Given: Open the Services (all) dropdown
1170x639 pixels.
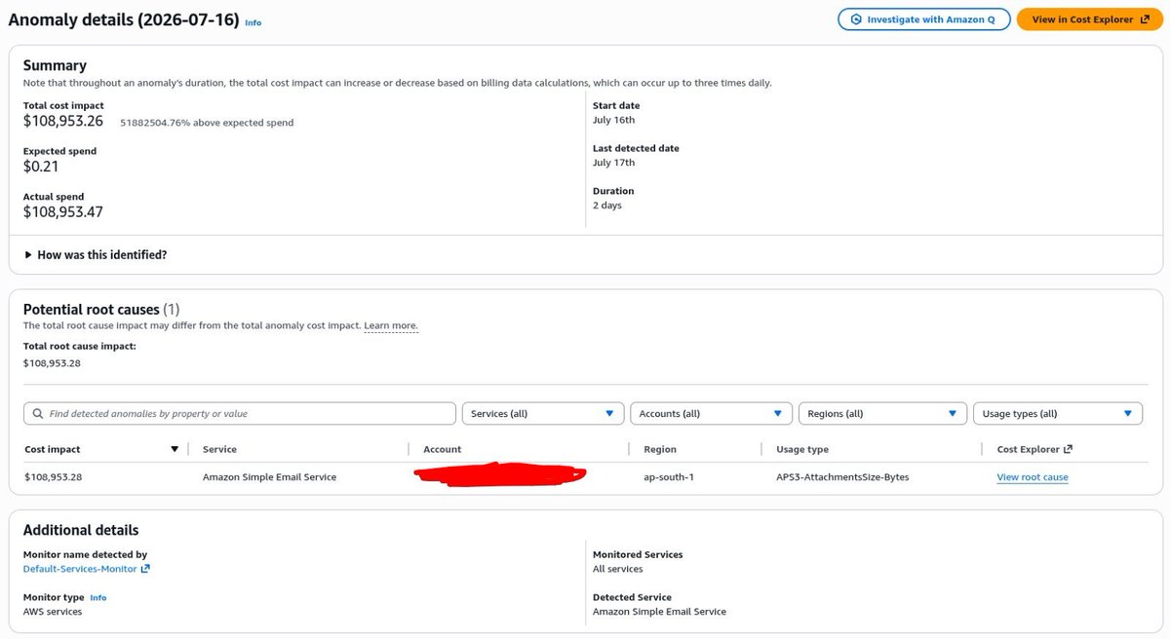Looking at the screenshot, I should 542,413.
